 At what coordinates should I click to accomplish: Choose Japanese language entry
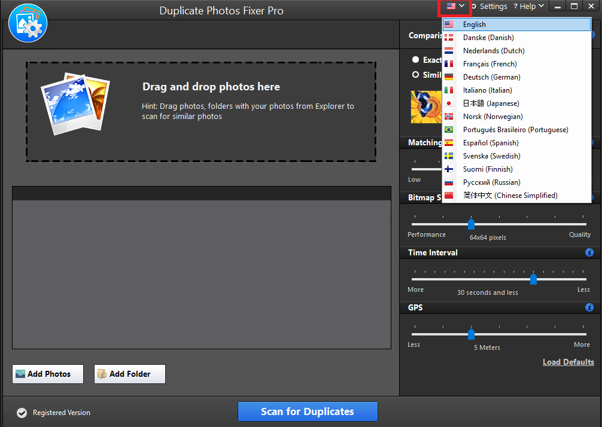(516, 103)
